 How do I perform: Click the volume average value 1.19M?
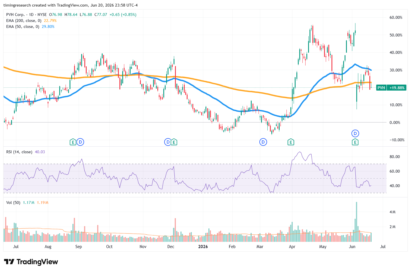pyautogui.click(x=42, y=203)
